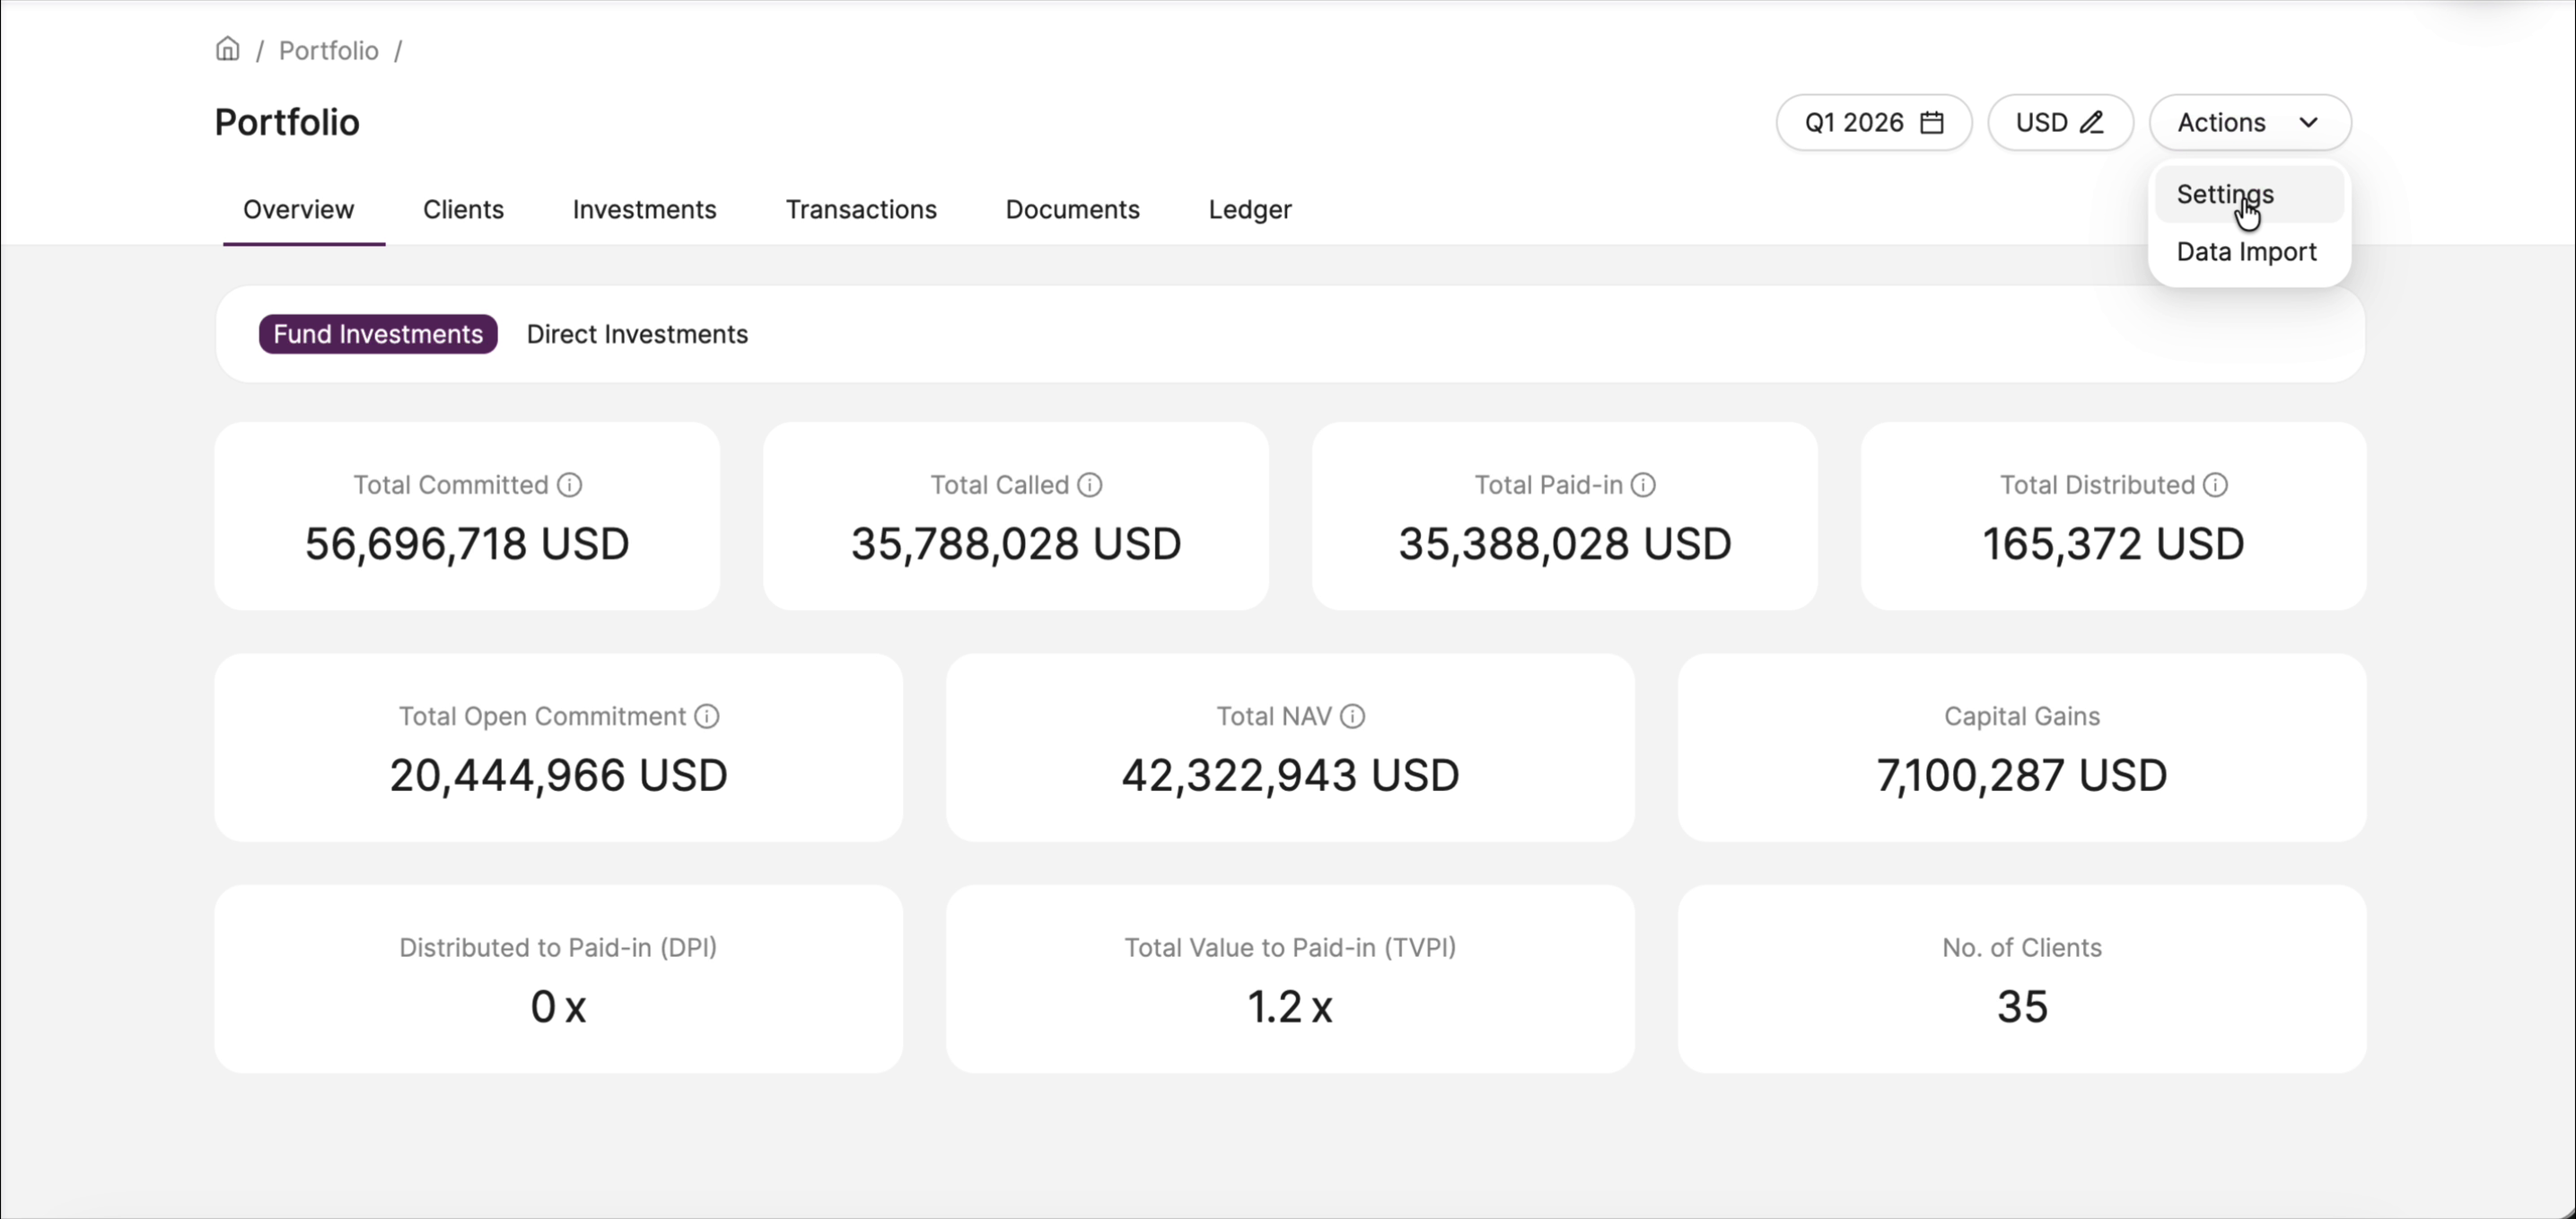Switch to the Transactions tab

tap(861, 210)
